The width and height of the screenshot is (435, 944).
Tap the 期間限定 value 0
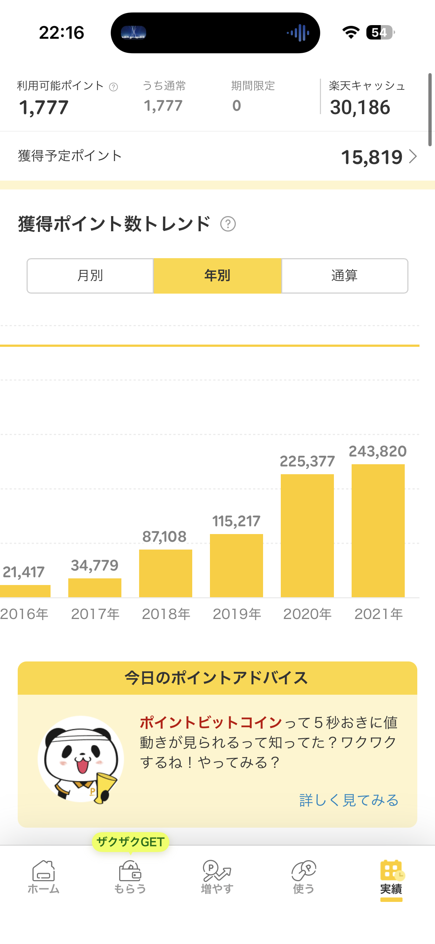point(237,106)
